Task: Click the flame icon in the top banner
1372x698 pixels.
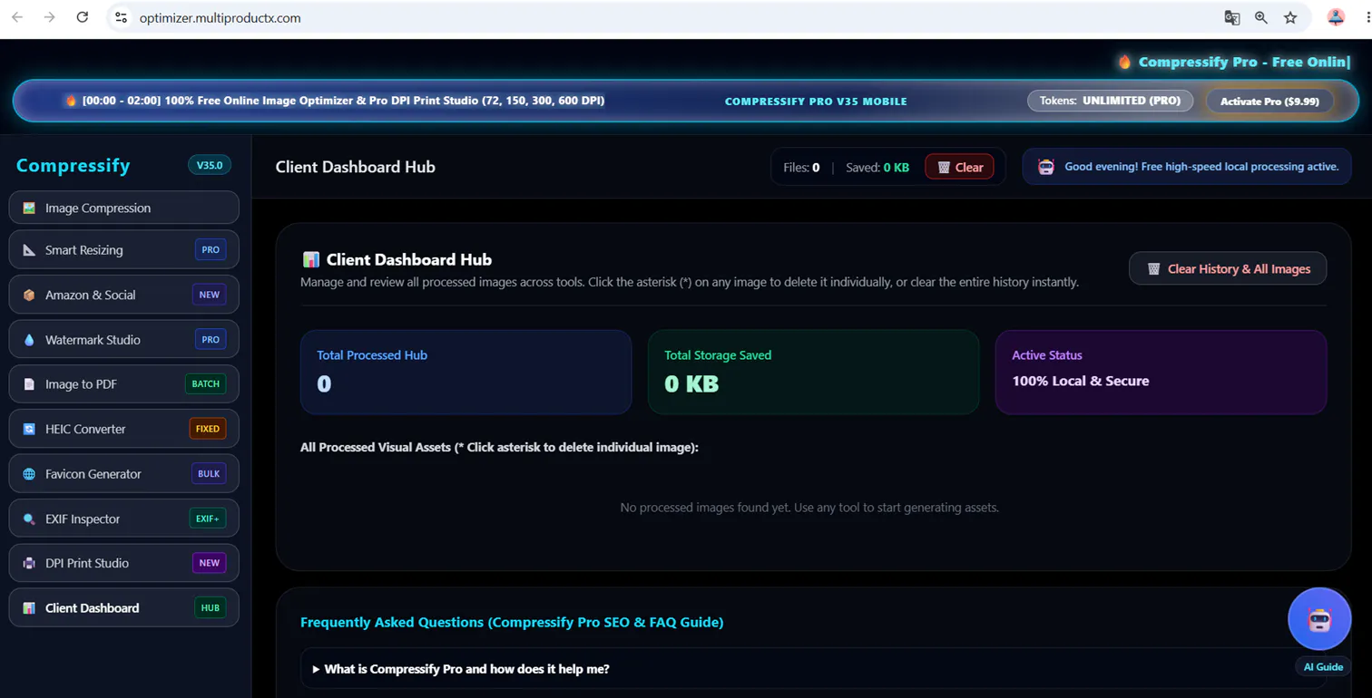Action: (71, 101)
